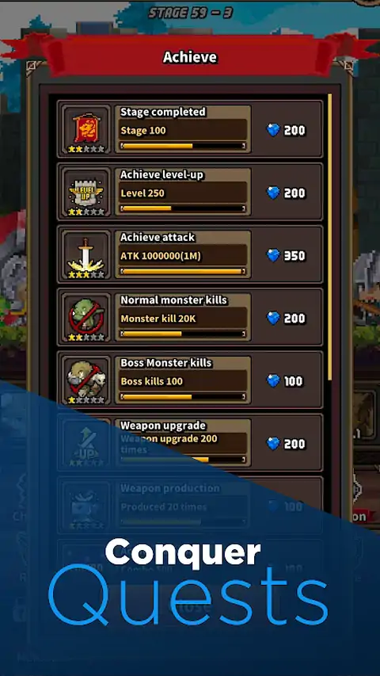Claim the 100 gem Boss kills reward
380x676 pixels.
[x=285, y=380]
